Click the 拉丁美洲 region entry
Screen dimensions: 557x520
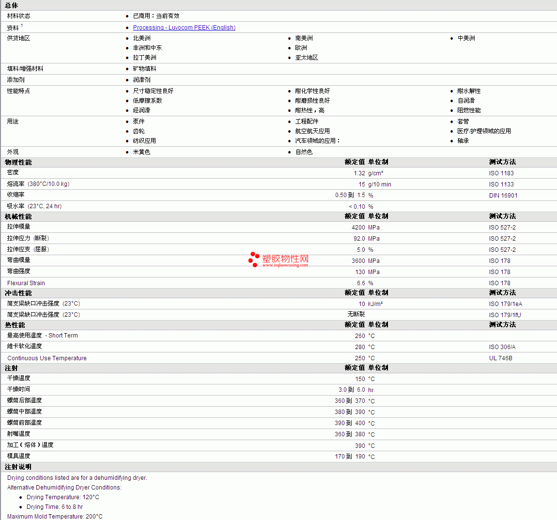[x=145, y=58]
